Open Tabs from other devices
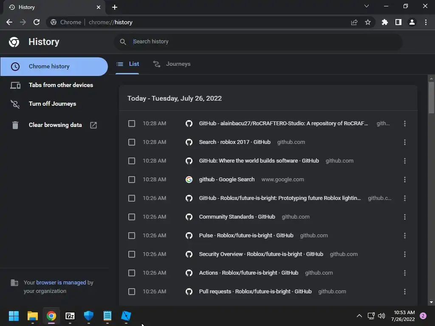The height and width of the screenshot is (326, 435). pos(54,85)
